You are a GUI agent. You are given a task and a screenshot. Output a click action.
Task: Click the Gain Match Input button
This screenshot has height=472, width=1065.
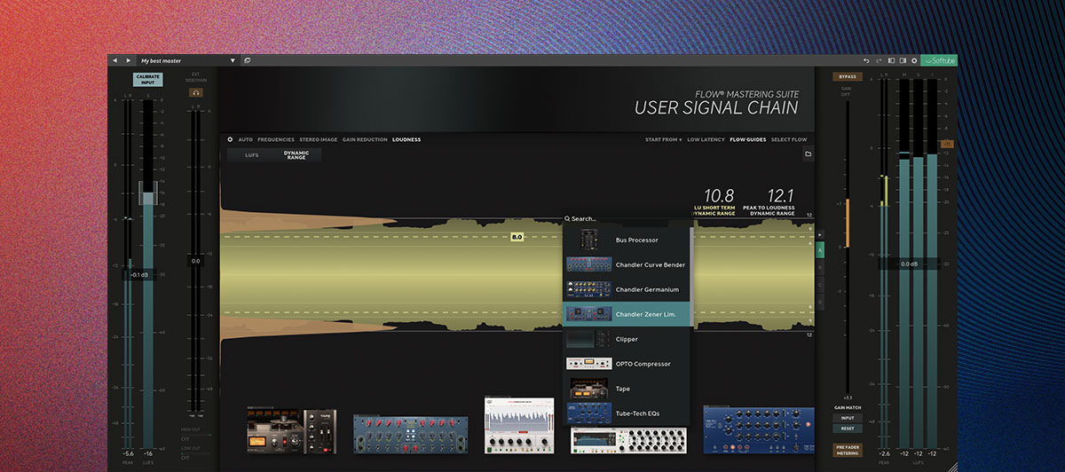[x=848, y=418]
